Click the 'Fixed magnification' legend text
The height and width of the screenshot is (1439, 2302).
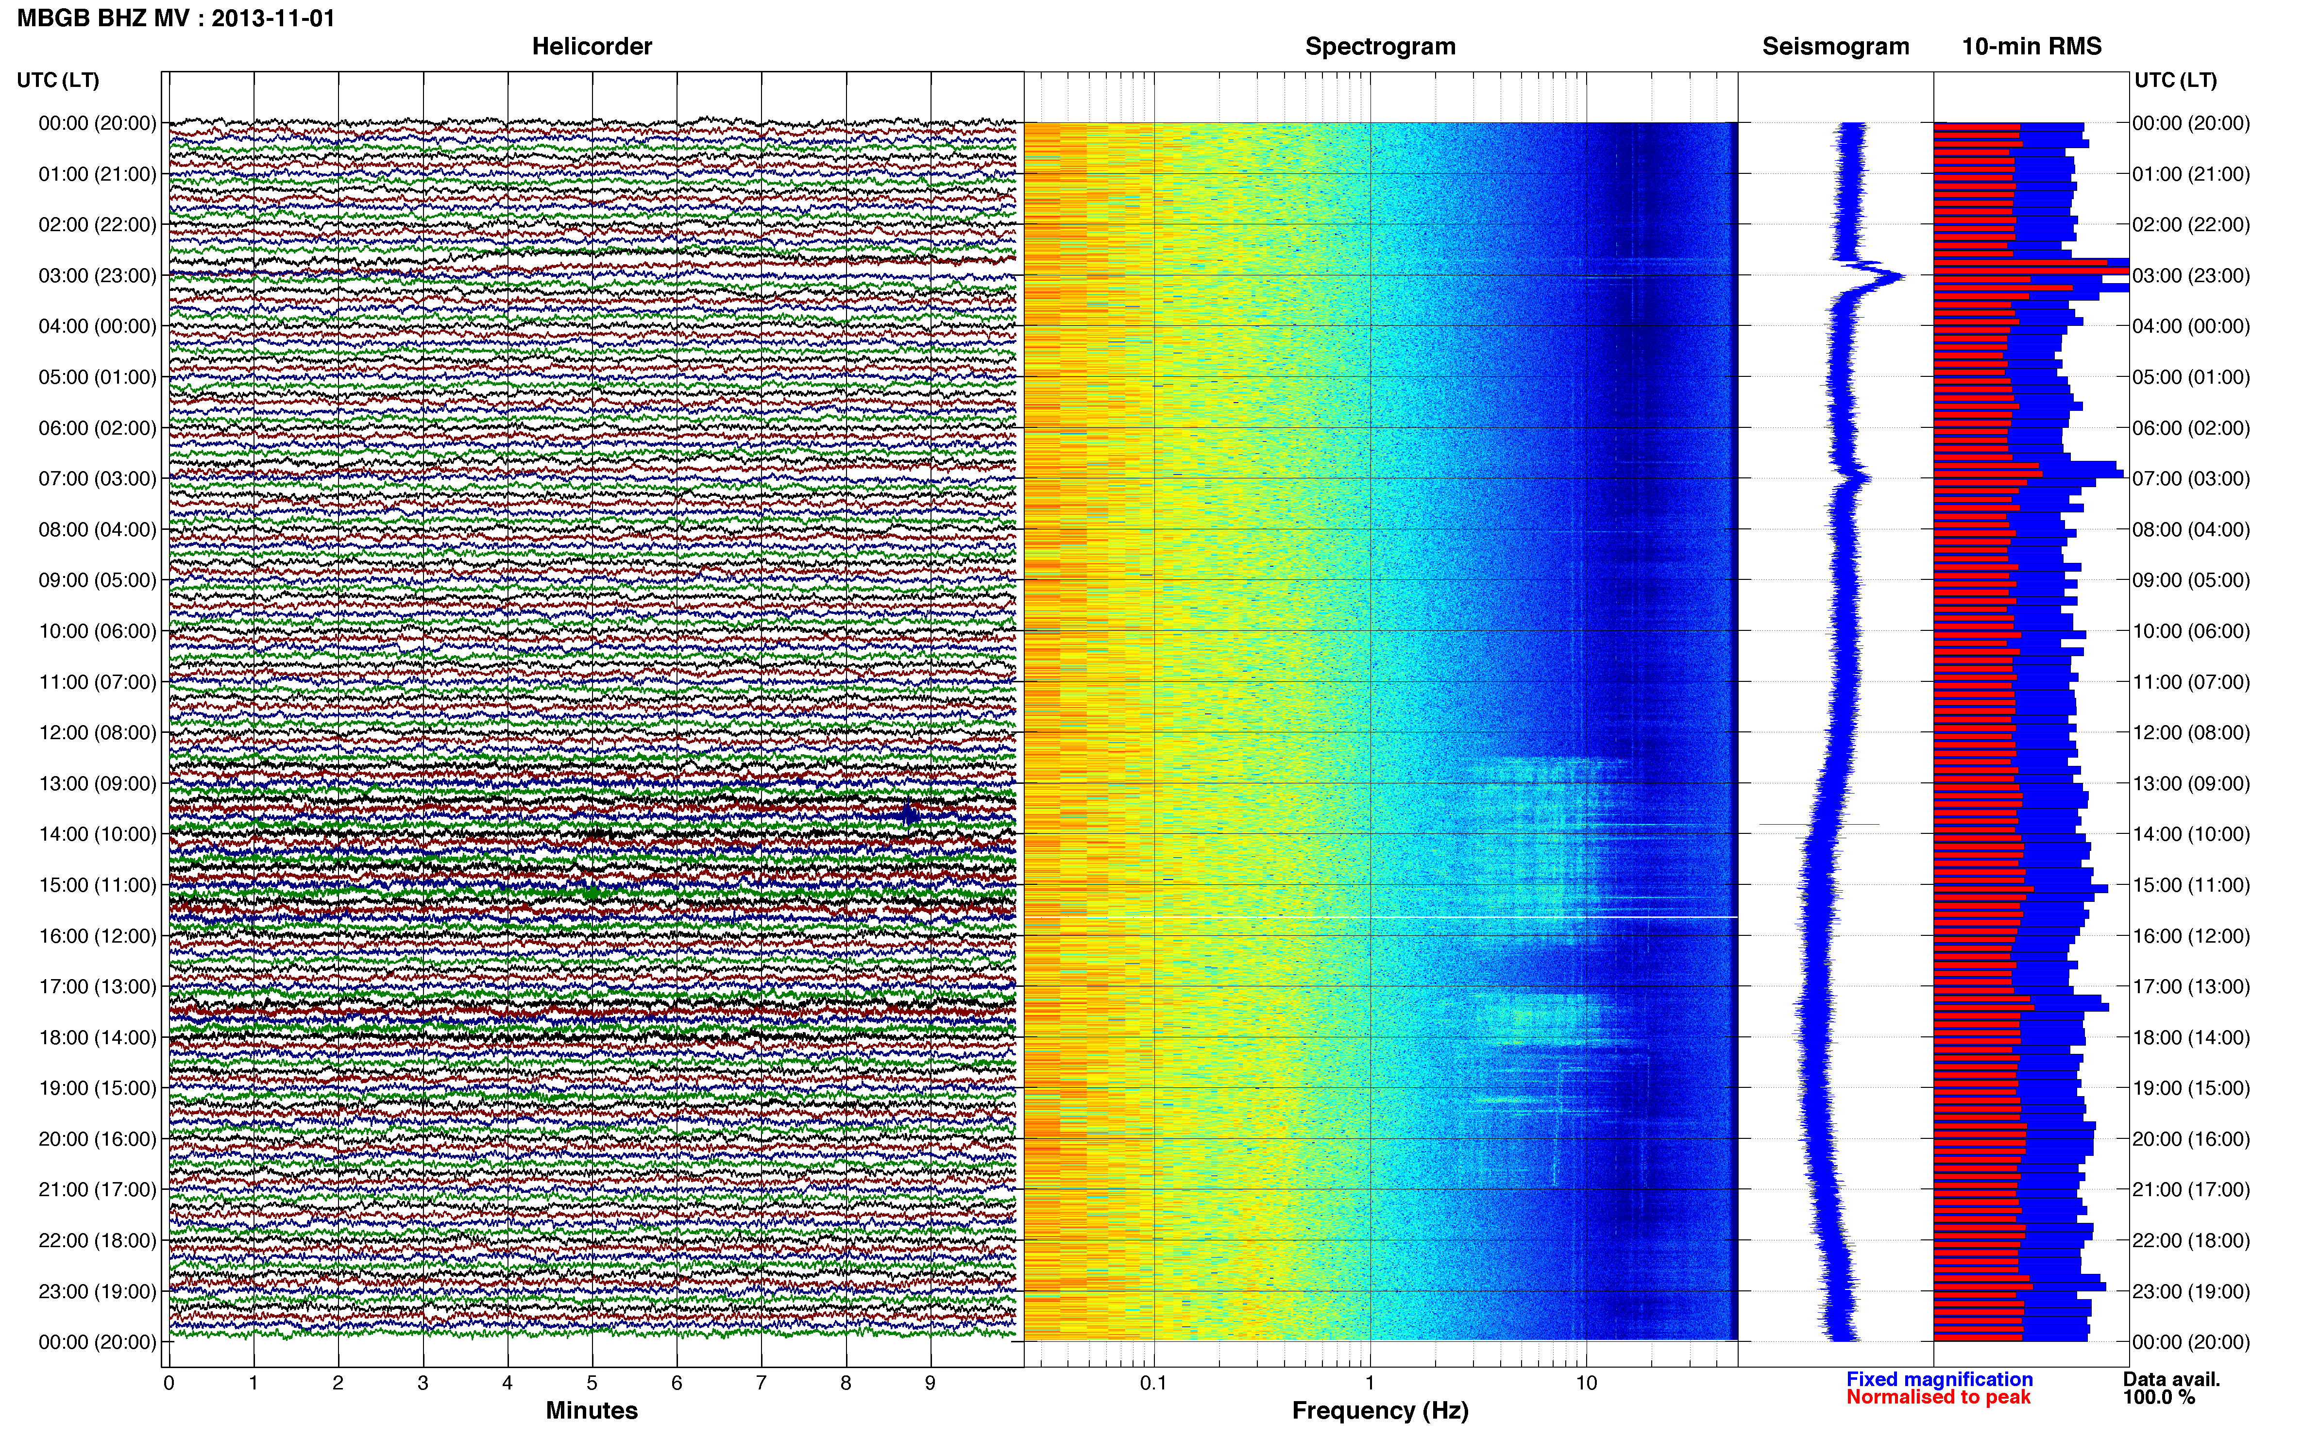point(1939,1379)
